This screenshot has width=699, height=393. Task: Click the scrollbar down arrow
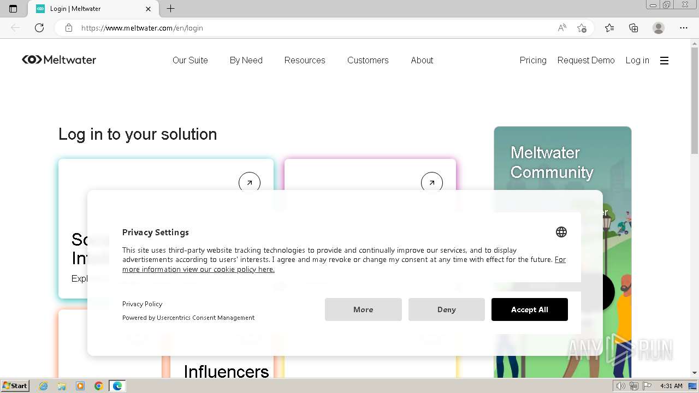pyautogui.click(x=695, y=373)
